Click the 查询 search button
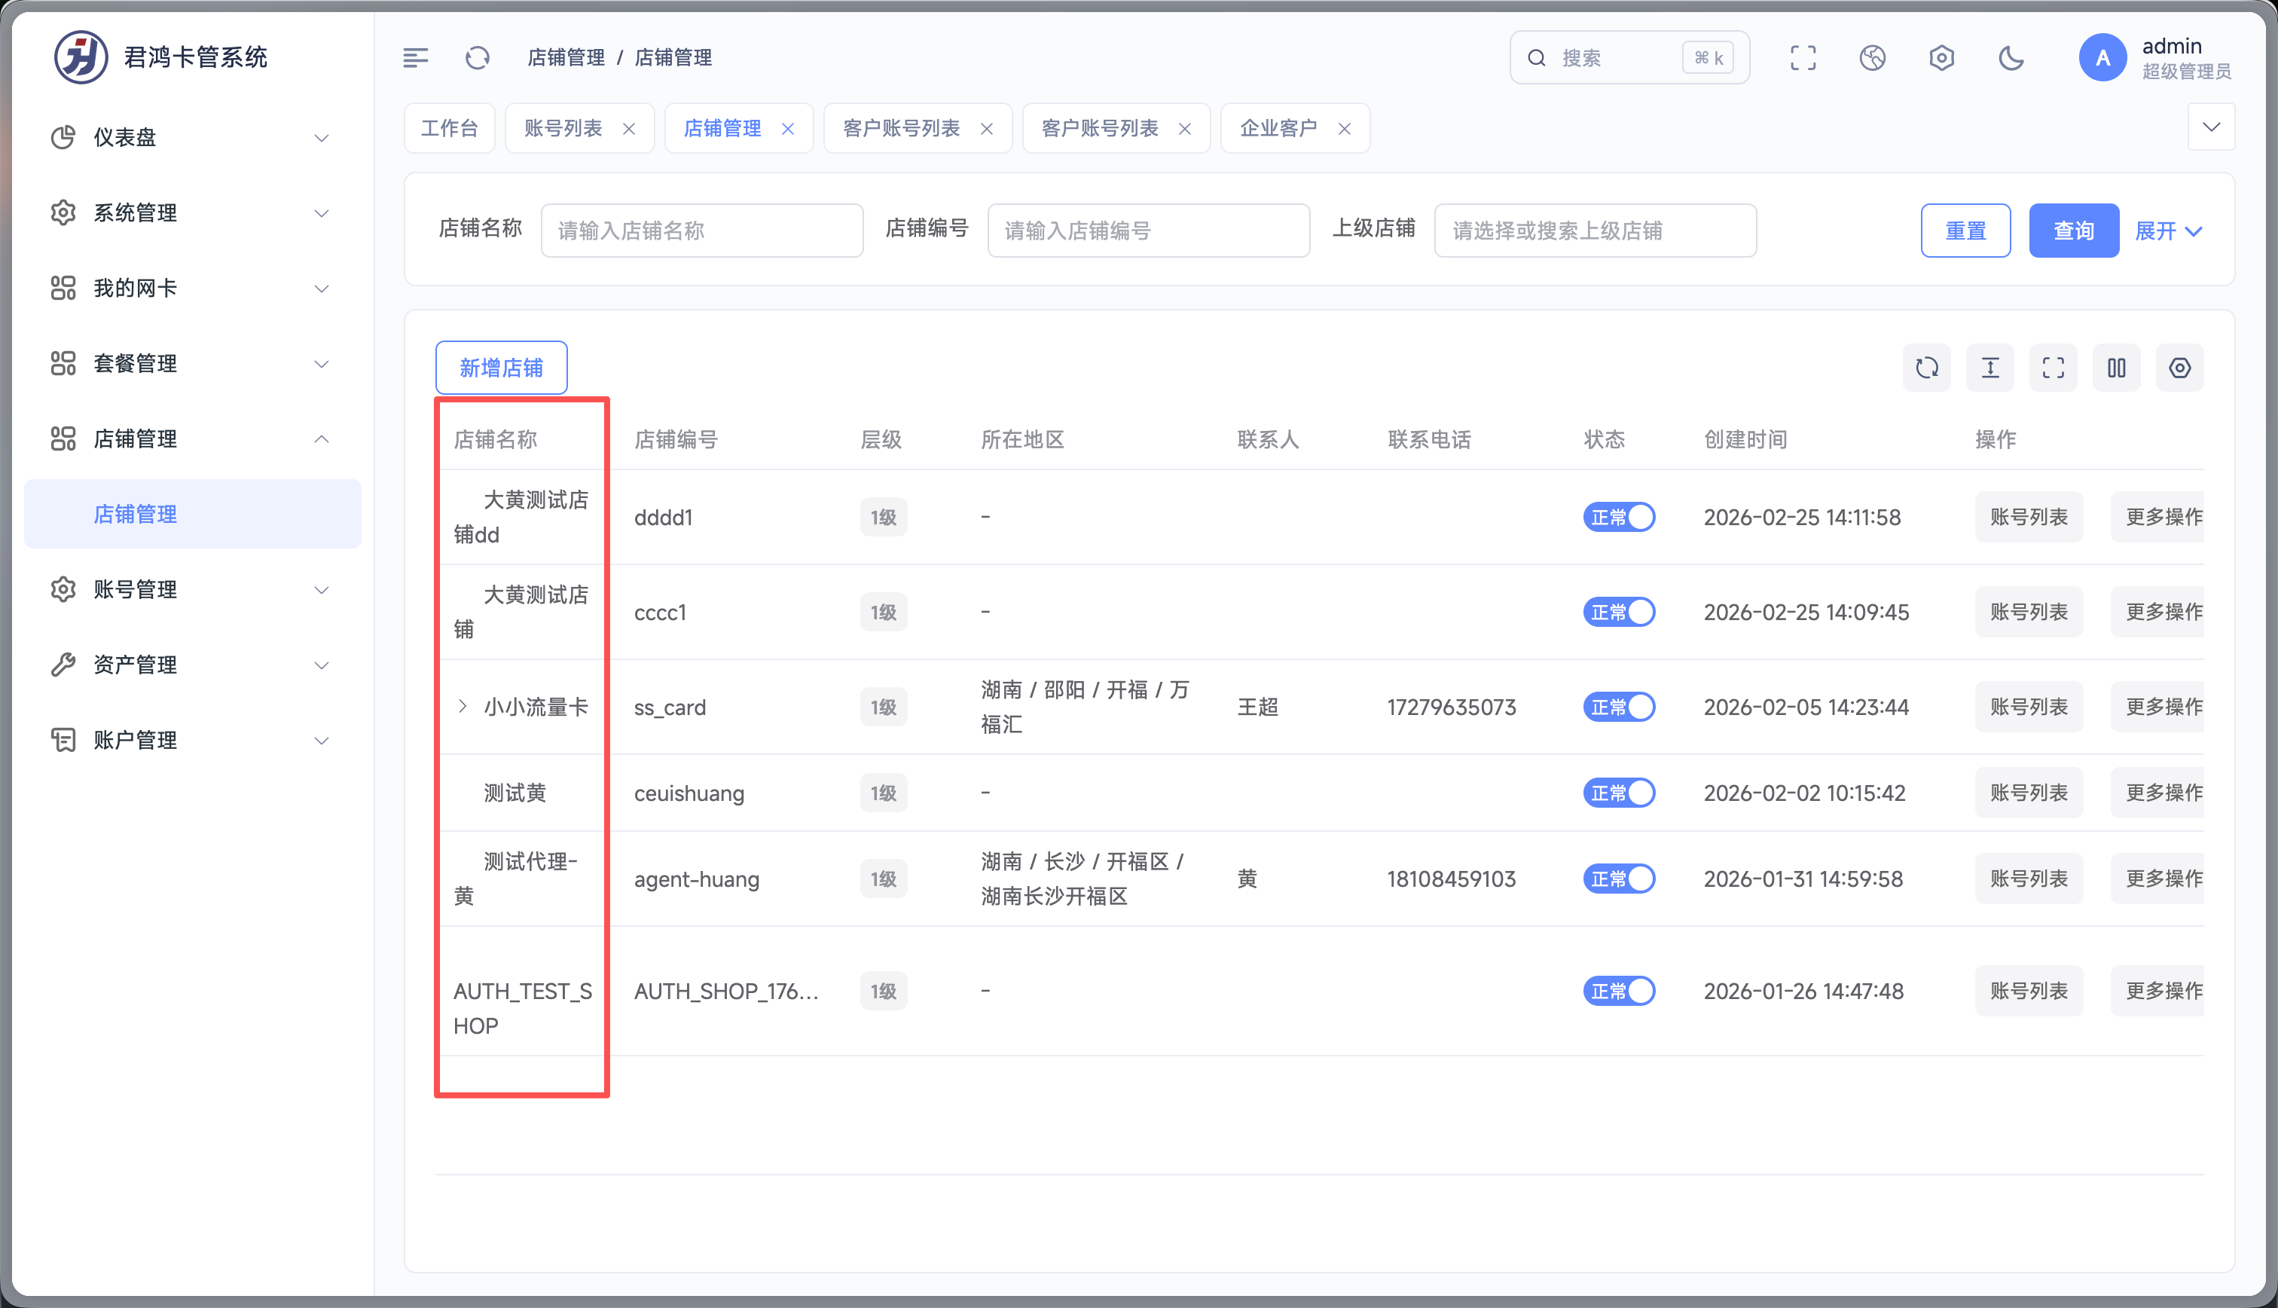This screenshot has height=1308, width=2278. point(2073,231)
